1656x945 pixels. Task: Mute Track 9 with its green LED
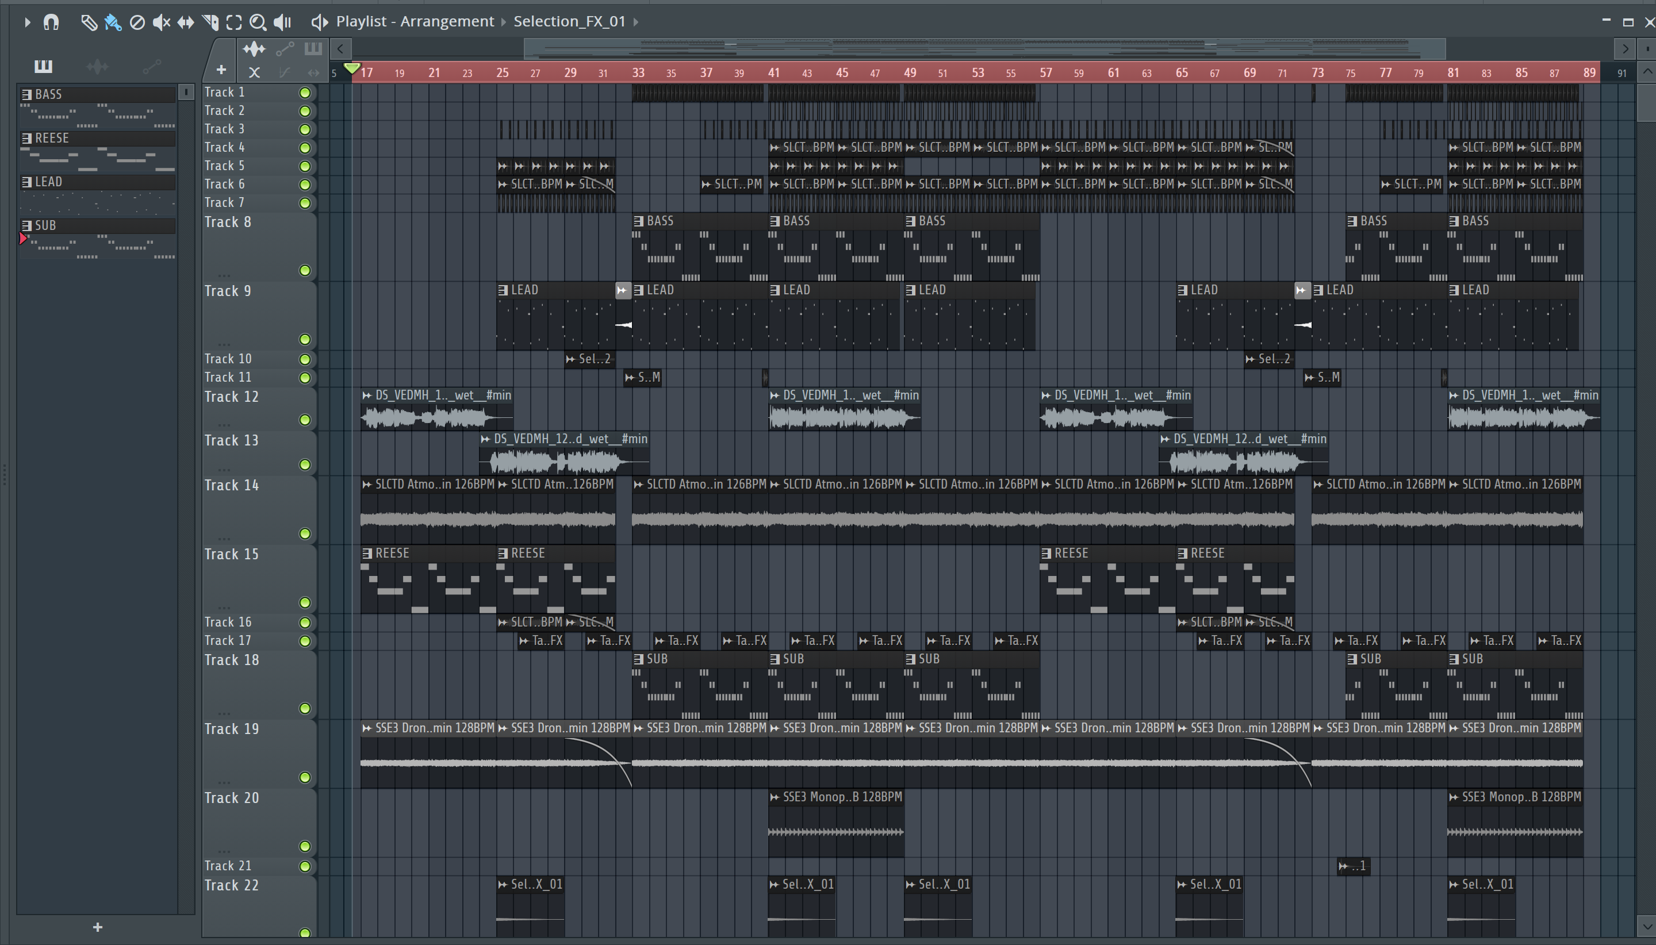pyautogui.click(x=304, y=340)
